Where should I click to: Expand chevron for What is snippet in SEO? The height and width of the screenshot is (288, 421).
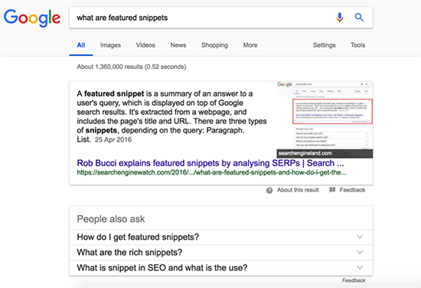(x=360, y=267)
